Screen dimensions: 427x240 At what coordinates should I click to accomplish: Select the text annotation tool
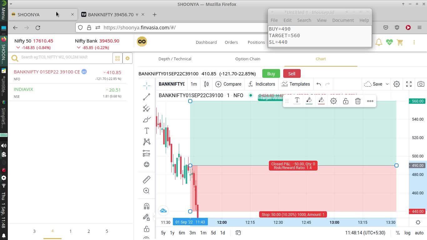(x=147, y=131)
